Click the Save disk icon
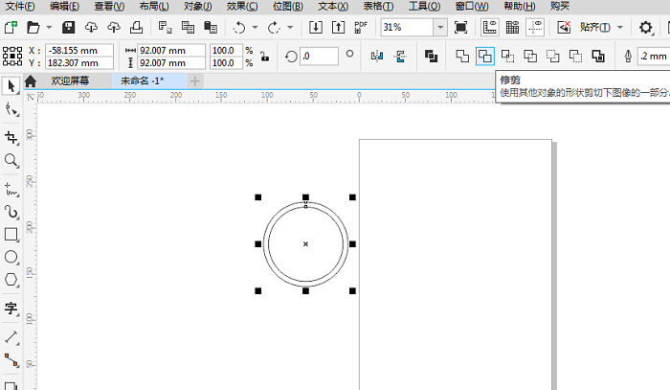 [69, 28]
